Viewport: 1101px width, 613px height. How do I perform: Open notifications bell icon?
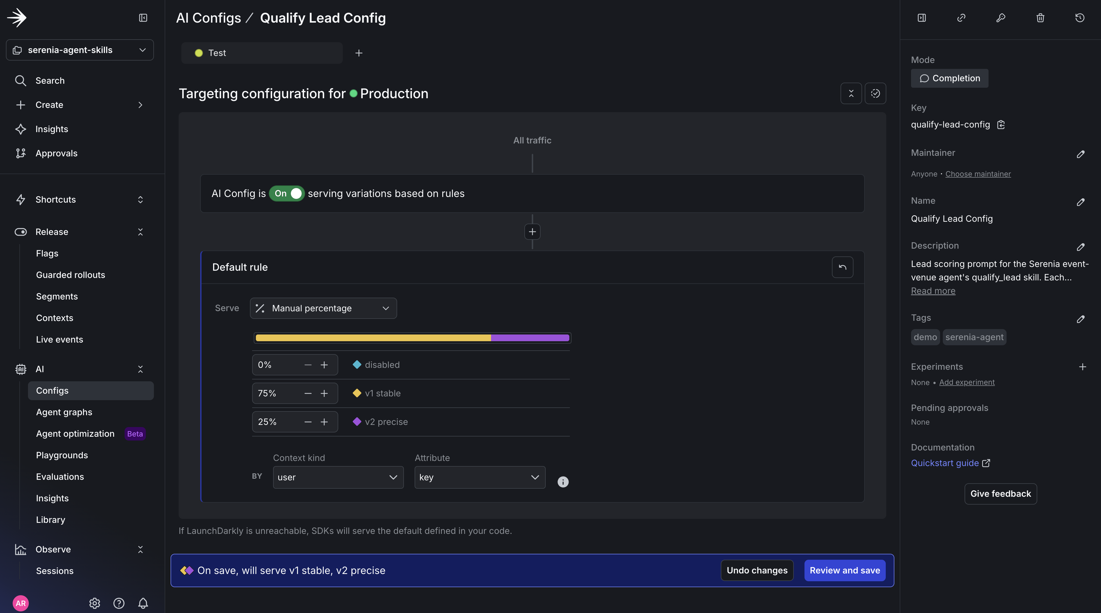143,603
